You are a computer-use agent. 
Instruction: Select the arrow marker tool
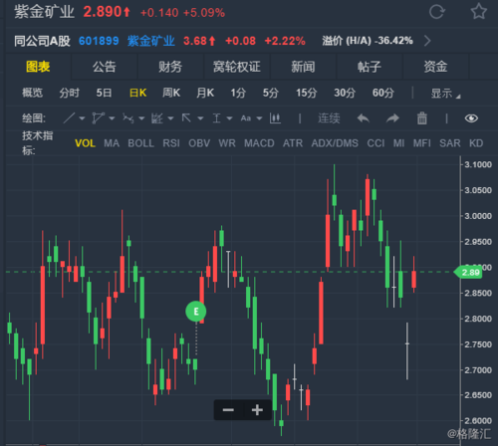(186, 117)
